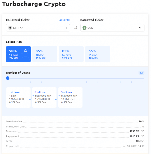Viewport: 151px width, 154px height.
Task: Click the Number of Loans slider handle
Action: (x=8, y=78)
